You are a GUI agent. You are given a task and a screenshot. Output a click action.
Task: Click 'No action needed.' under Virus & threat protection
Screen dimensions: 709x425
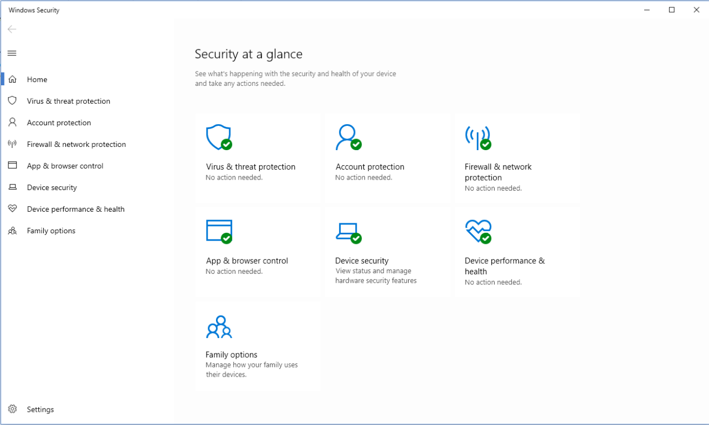coord(234,177)
